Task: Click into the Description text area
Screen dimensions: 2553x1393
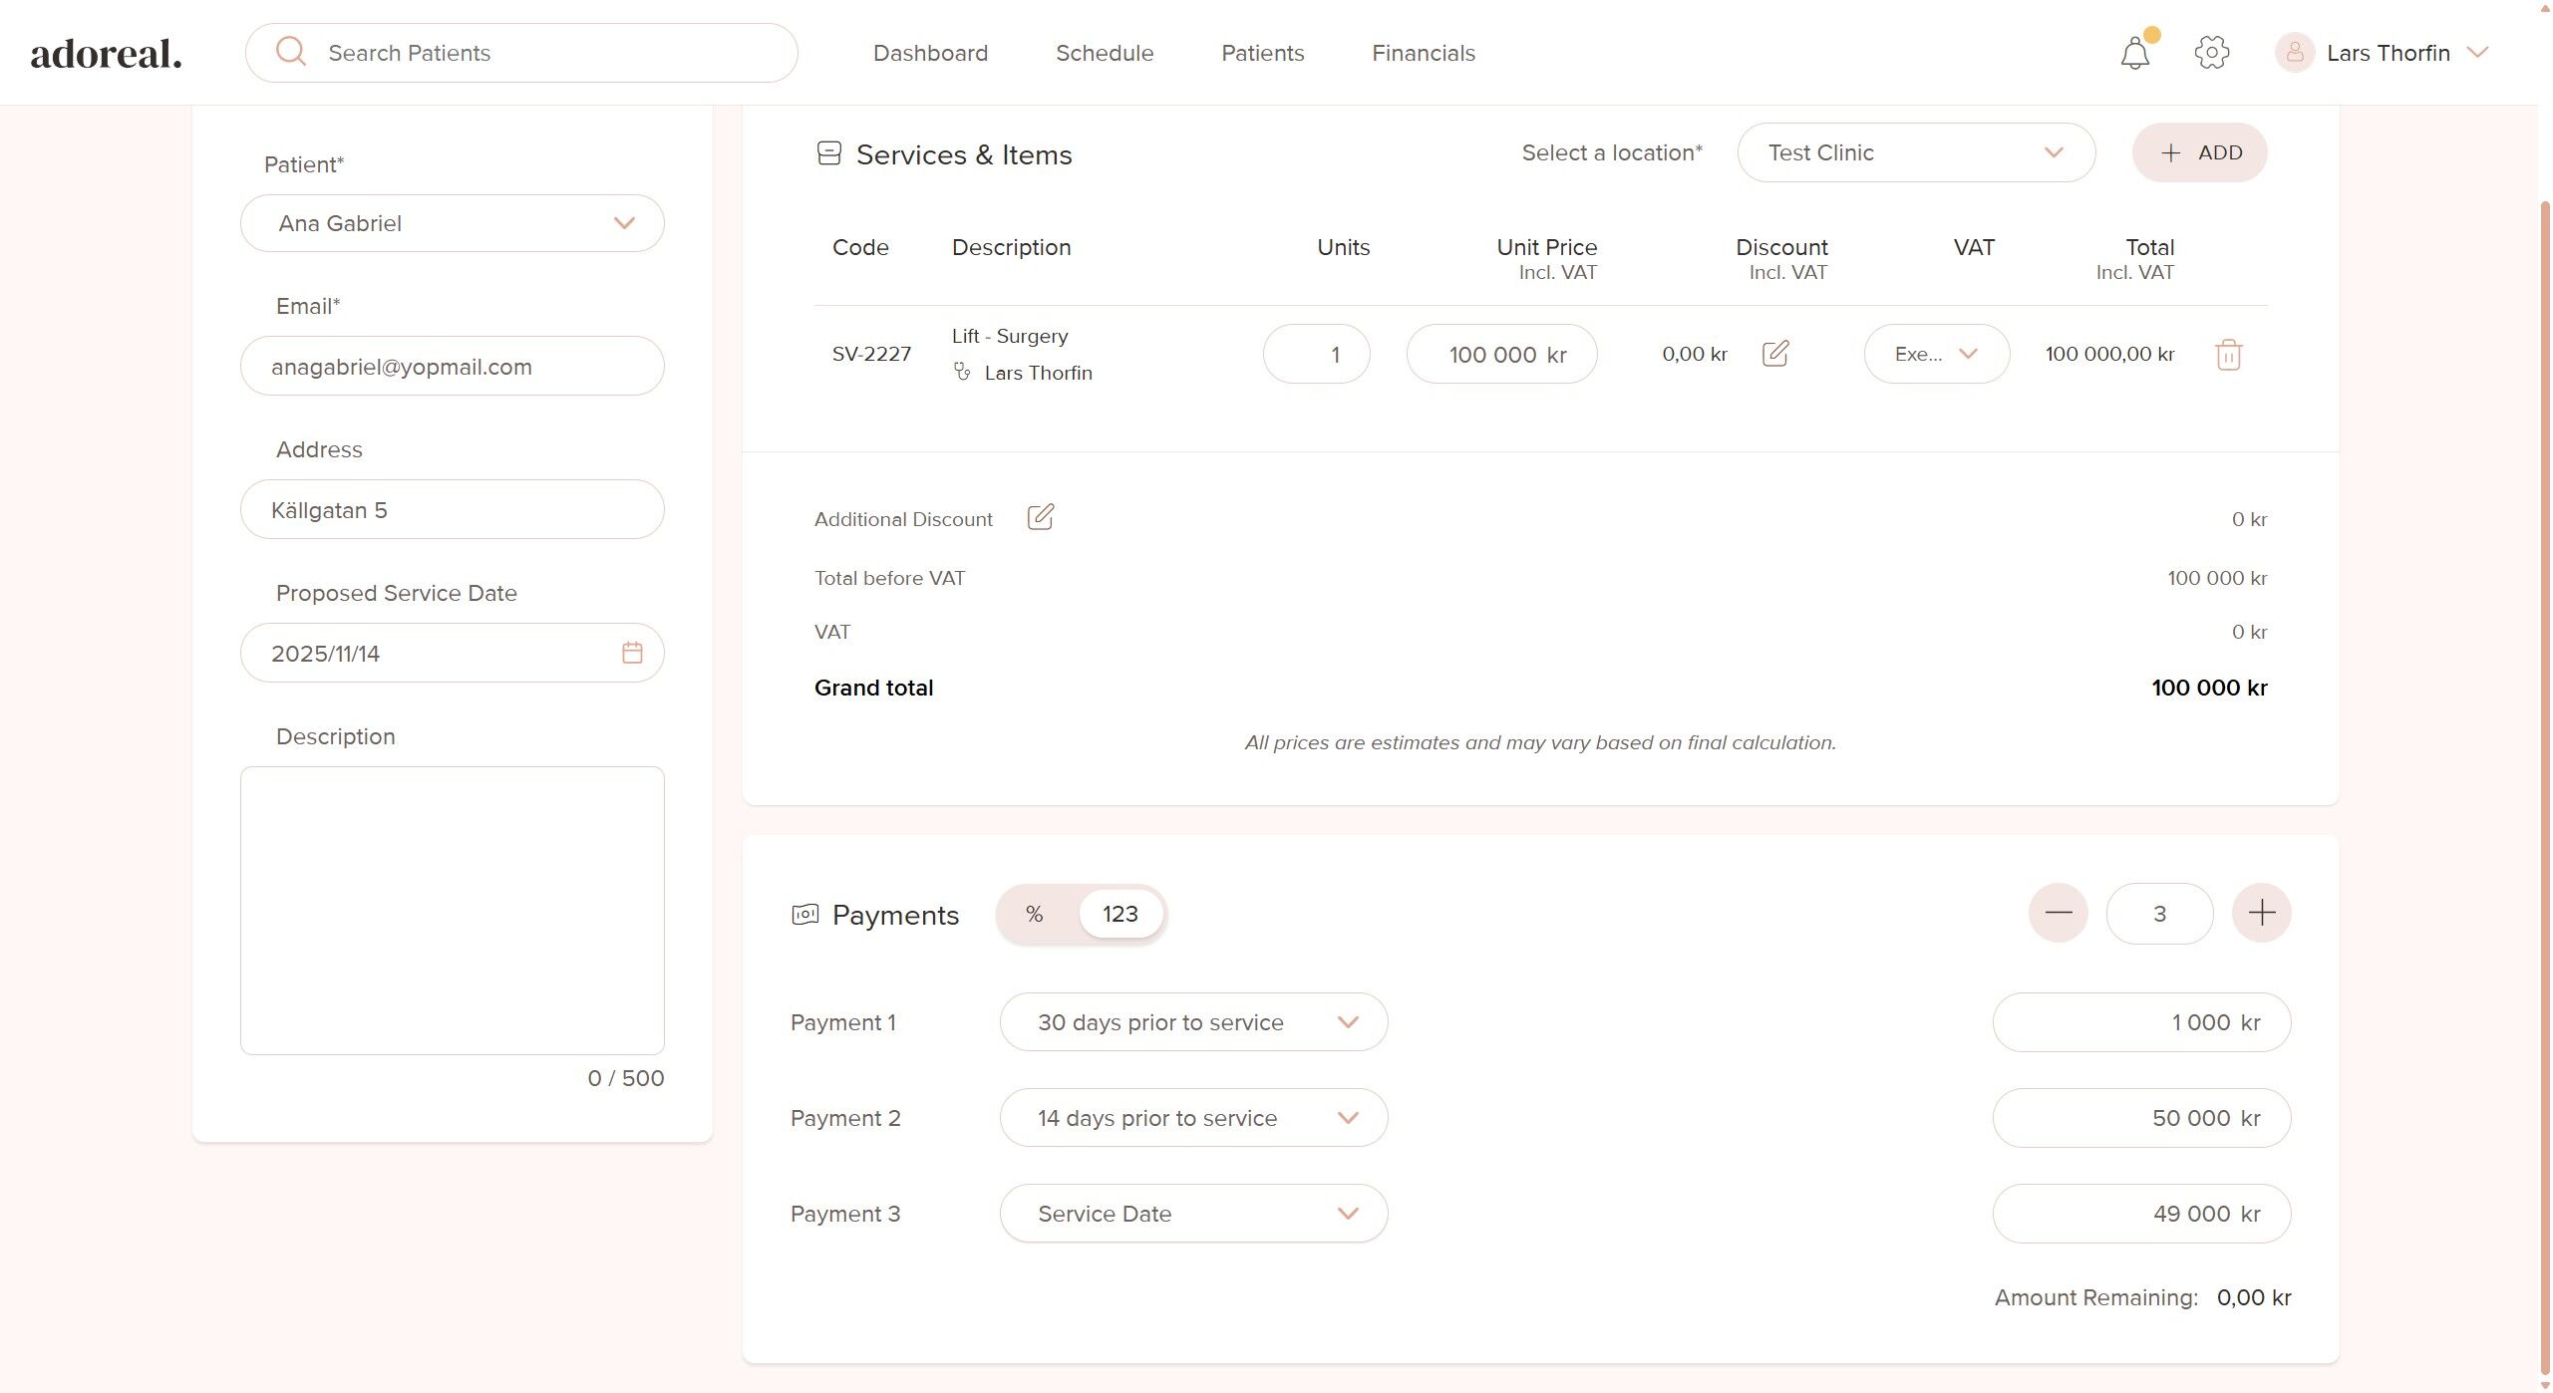Action: (452, 909)
